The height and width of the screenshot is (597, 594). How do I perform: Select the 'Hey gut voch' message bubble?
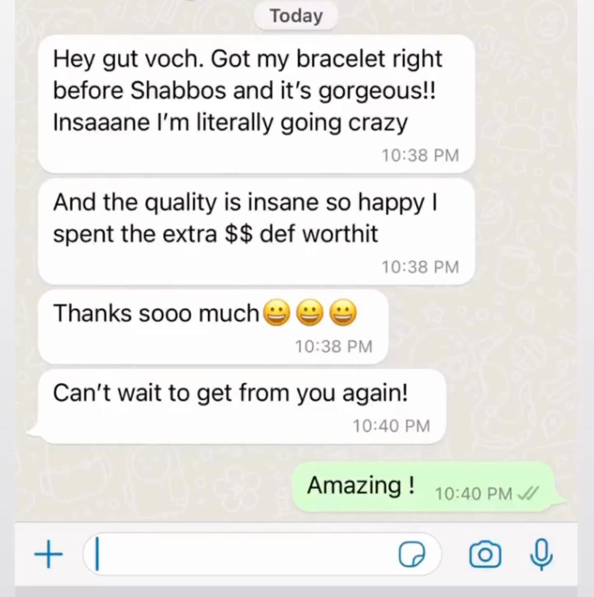tap(256, 104)
